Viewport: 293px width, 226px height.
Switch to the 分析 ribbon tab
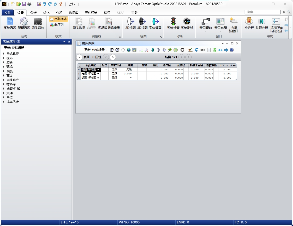(33, 12)
